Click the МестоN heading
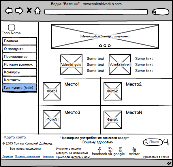This screenshot has width=173, height=167. [x=134, y=113]
